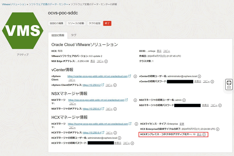Click info icon for HCX Enterprise billing cycle

click(218, 129)
